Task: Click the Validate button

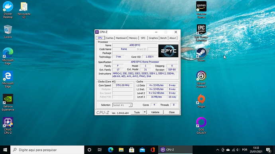Action: [155, 112]
